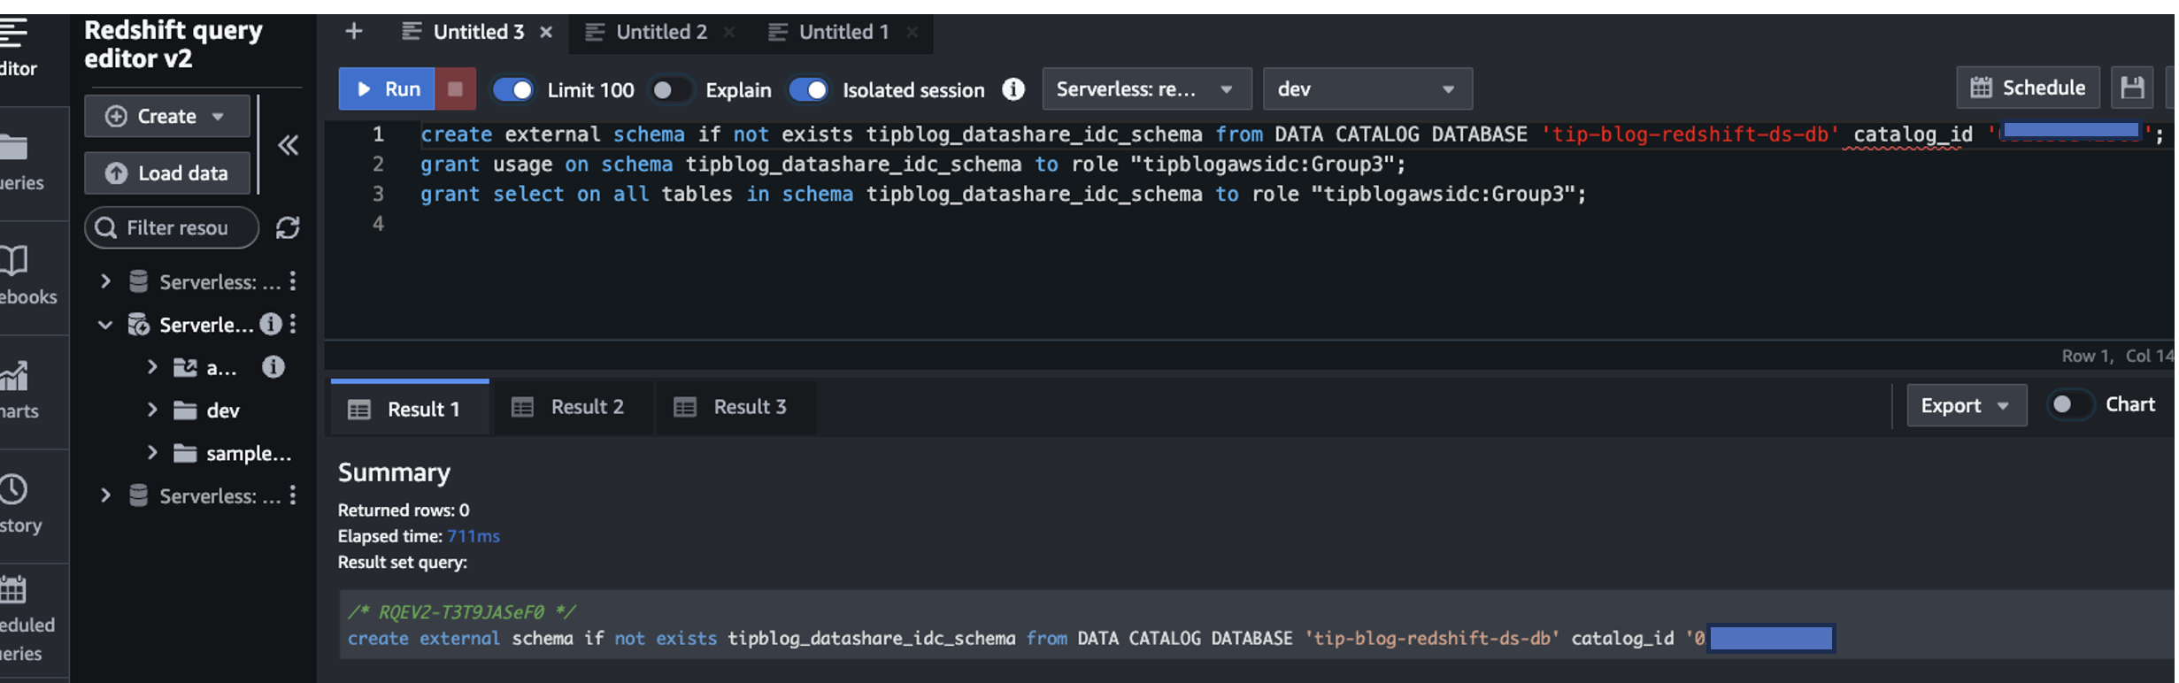
Task: Select the dev database folder icon
Action: 185,410
